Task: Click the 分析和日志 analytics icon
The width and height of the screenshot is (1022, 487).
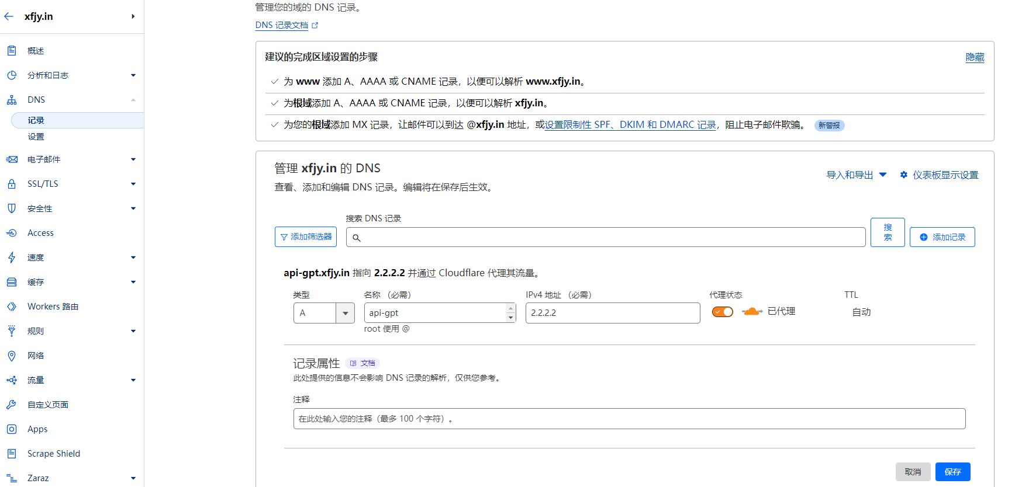Action: tap(12, 75)
